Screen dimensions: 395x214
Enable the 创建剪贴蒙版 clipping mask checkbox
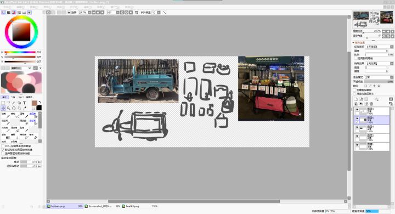point(355,90)
